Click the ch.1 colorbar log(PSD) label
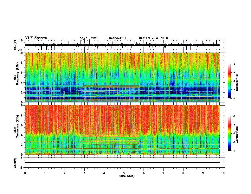Viewport: 251px width, 194px height. pyautogui.click(x=237, y=82)
